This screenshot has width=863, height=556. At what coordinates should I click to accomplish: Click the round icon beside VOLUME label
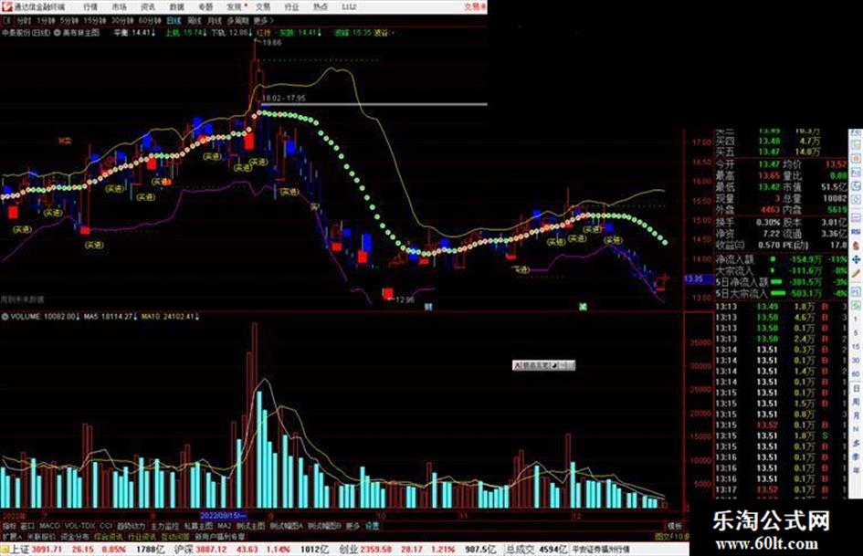5,317
